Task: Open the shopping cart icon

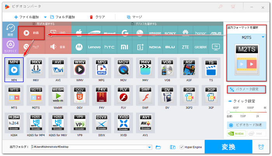Action: (x=233, y=7)
